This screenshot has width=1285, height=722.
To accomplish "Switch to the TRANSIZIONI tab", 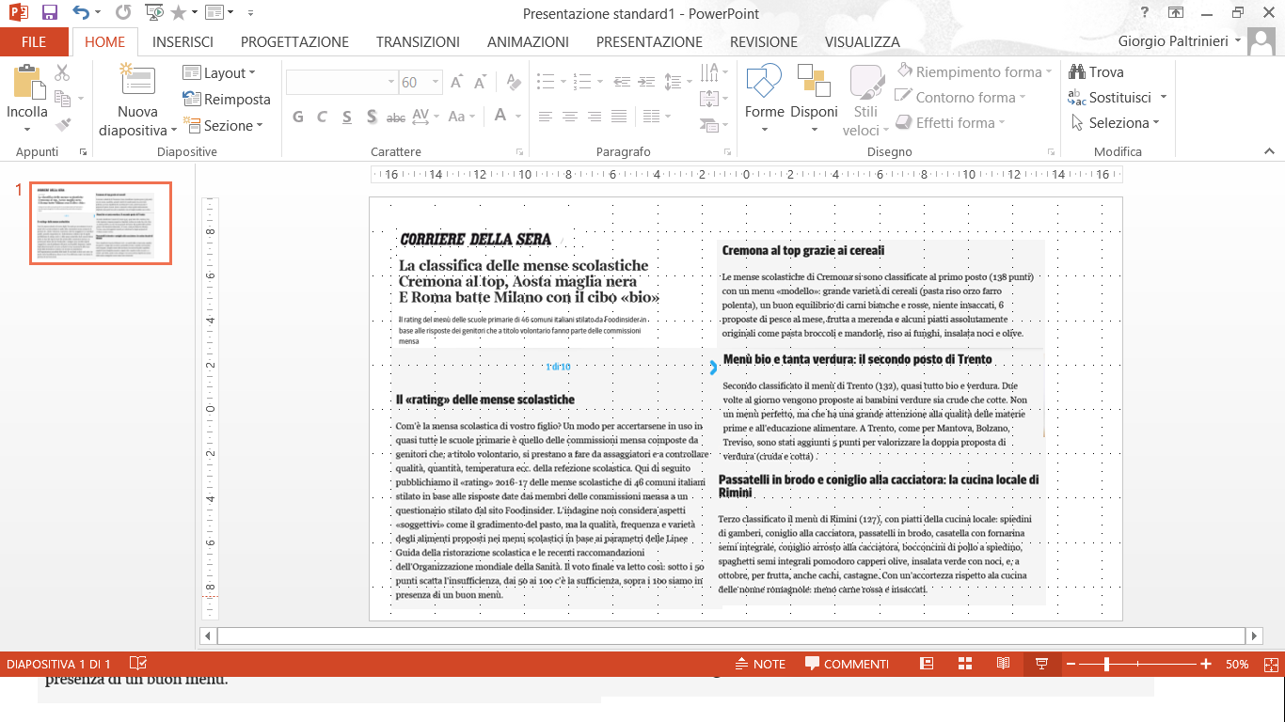I will (x=418, y=41).
